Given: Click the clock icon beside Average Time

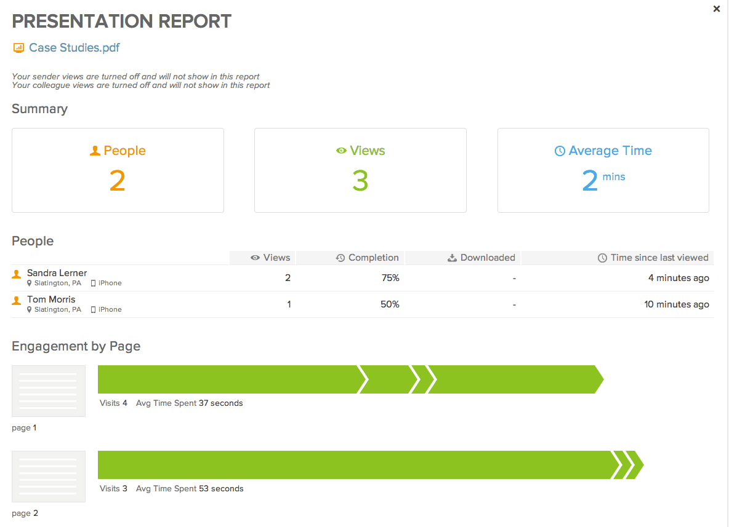Looking at the screenshot, I should click(x=560, y=150).
